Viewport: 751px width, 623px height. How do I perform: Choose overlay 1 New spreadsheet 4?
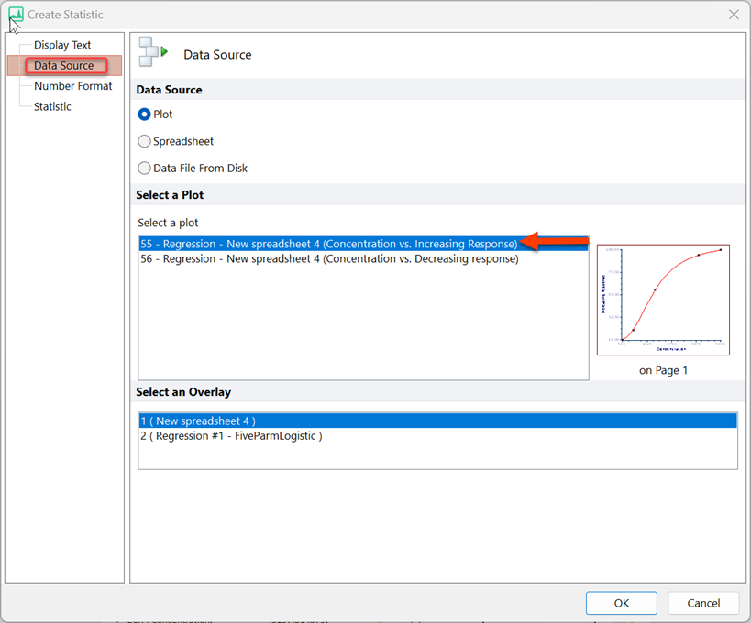tap(198, 421)
